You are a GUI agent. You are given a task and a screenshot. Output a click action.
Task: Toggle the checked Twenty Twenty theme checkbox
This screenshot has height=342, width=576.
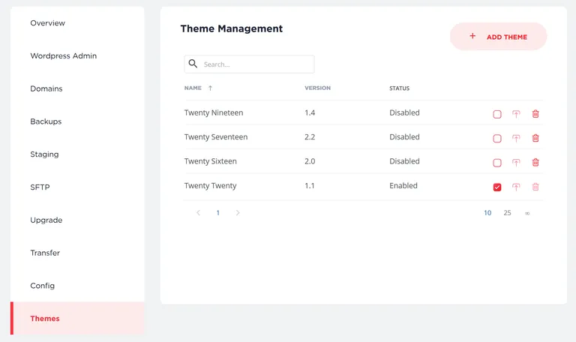pos(497,187)
